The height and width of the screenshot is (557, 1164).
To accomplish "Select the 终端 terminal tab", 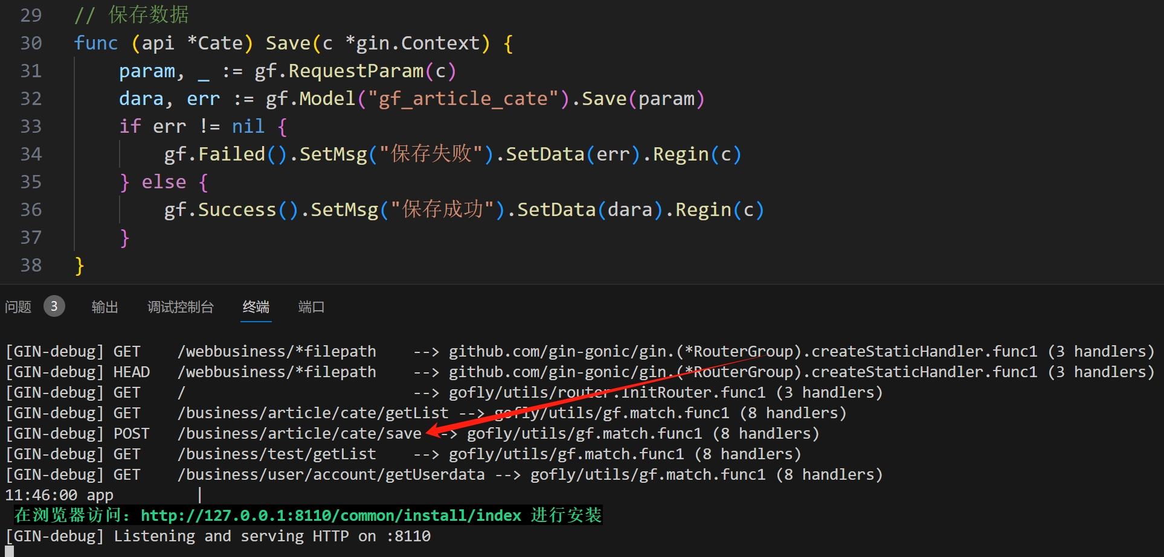I will [x=256, y=307].
